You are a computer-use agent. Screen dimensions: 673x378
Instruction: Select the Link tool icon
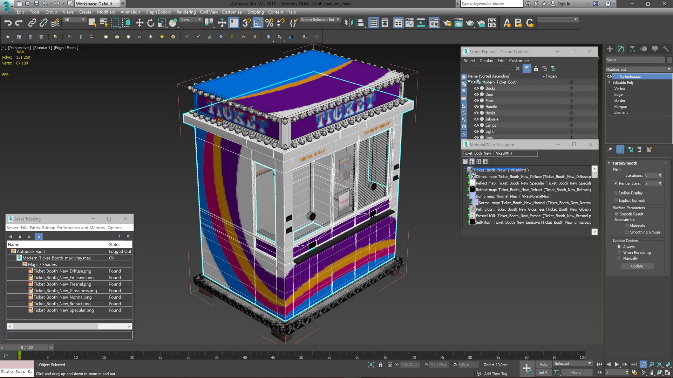pos(32,23)
